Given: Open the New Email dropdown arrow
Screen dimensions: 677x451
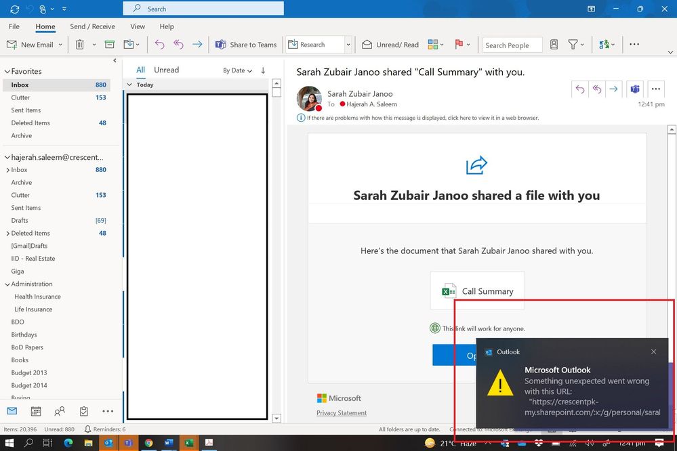Looking at the screenshot, I should coord(60,45).
